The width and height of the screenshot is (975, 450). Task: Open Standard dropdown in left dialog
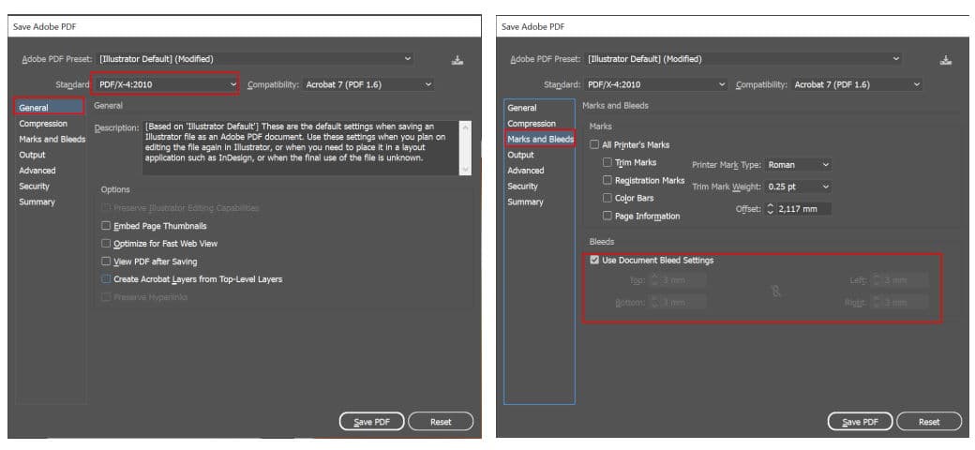pos(167,84)
